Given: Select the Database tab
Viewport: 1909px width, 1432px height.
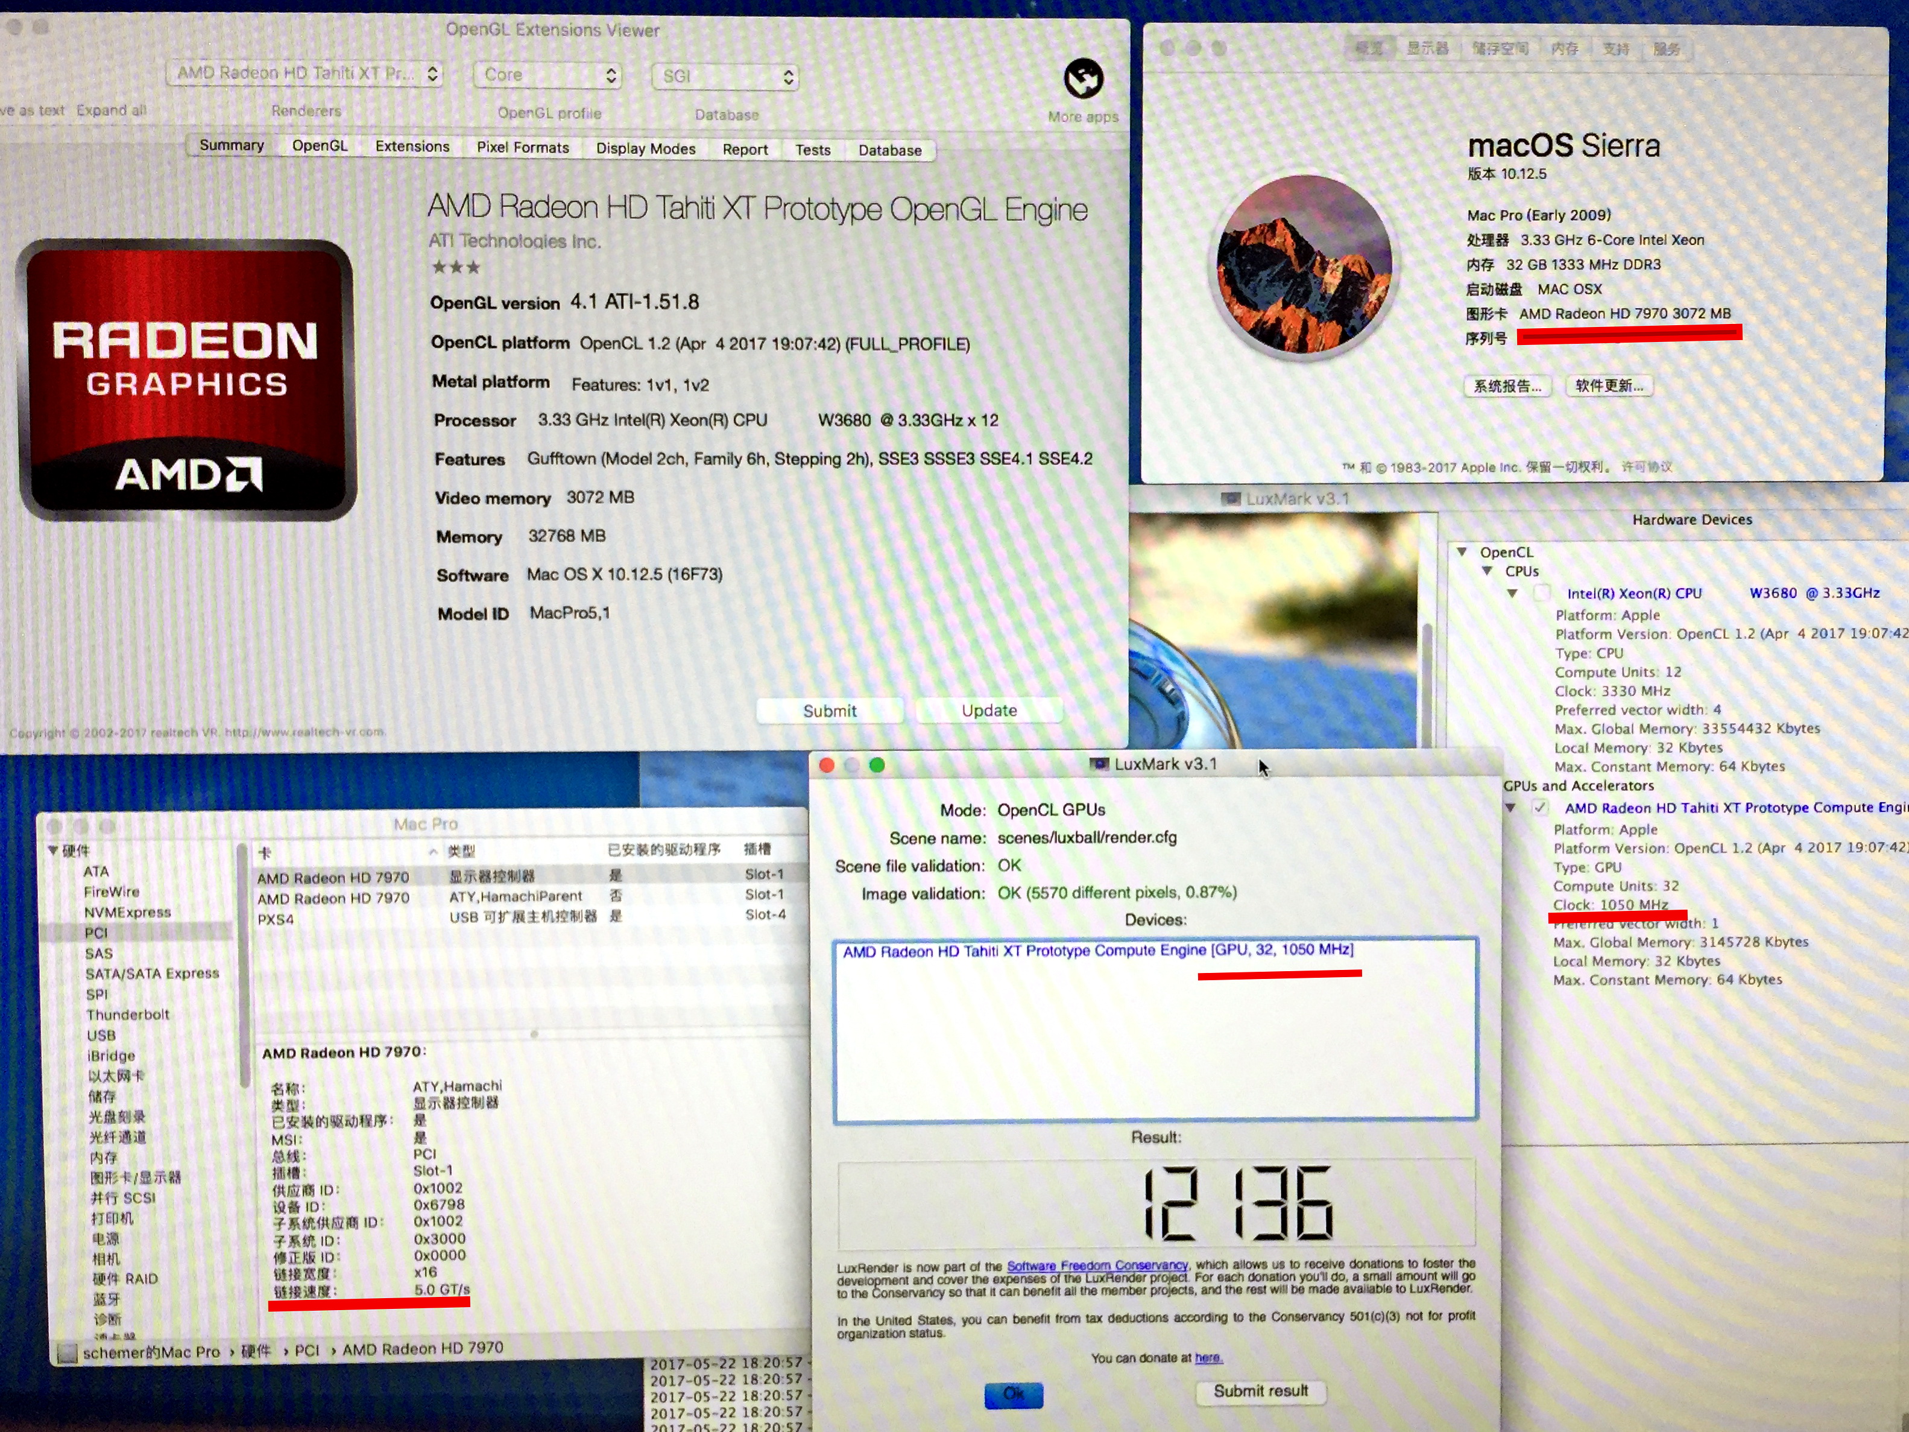Looking at the screenshot, I should tap(890, 150).
